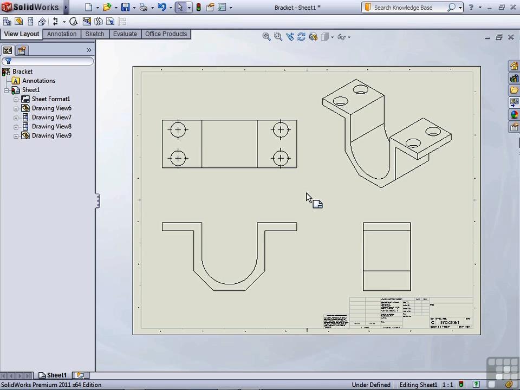The height and width of the screenshot is (390, 520).
Task: Click the Rebuild traffic light in top toolbar
Action: point(199,7)
